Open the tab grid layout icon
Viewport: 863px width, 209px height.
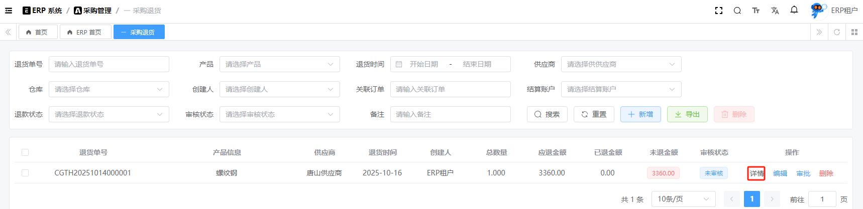click(854, 32)
